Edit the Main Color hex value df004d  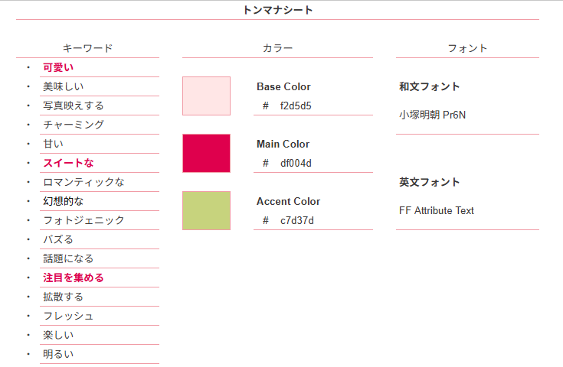point(296,163)
